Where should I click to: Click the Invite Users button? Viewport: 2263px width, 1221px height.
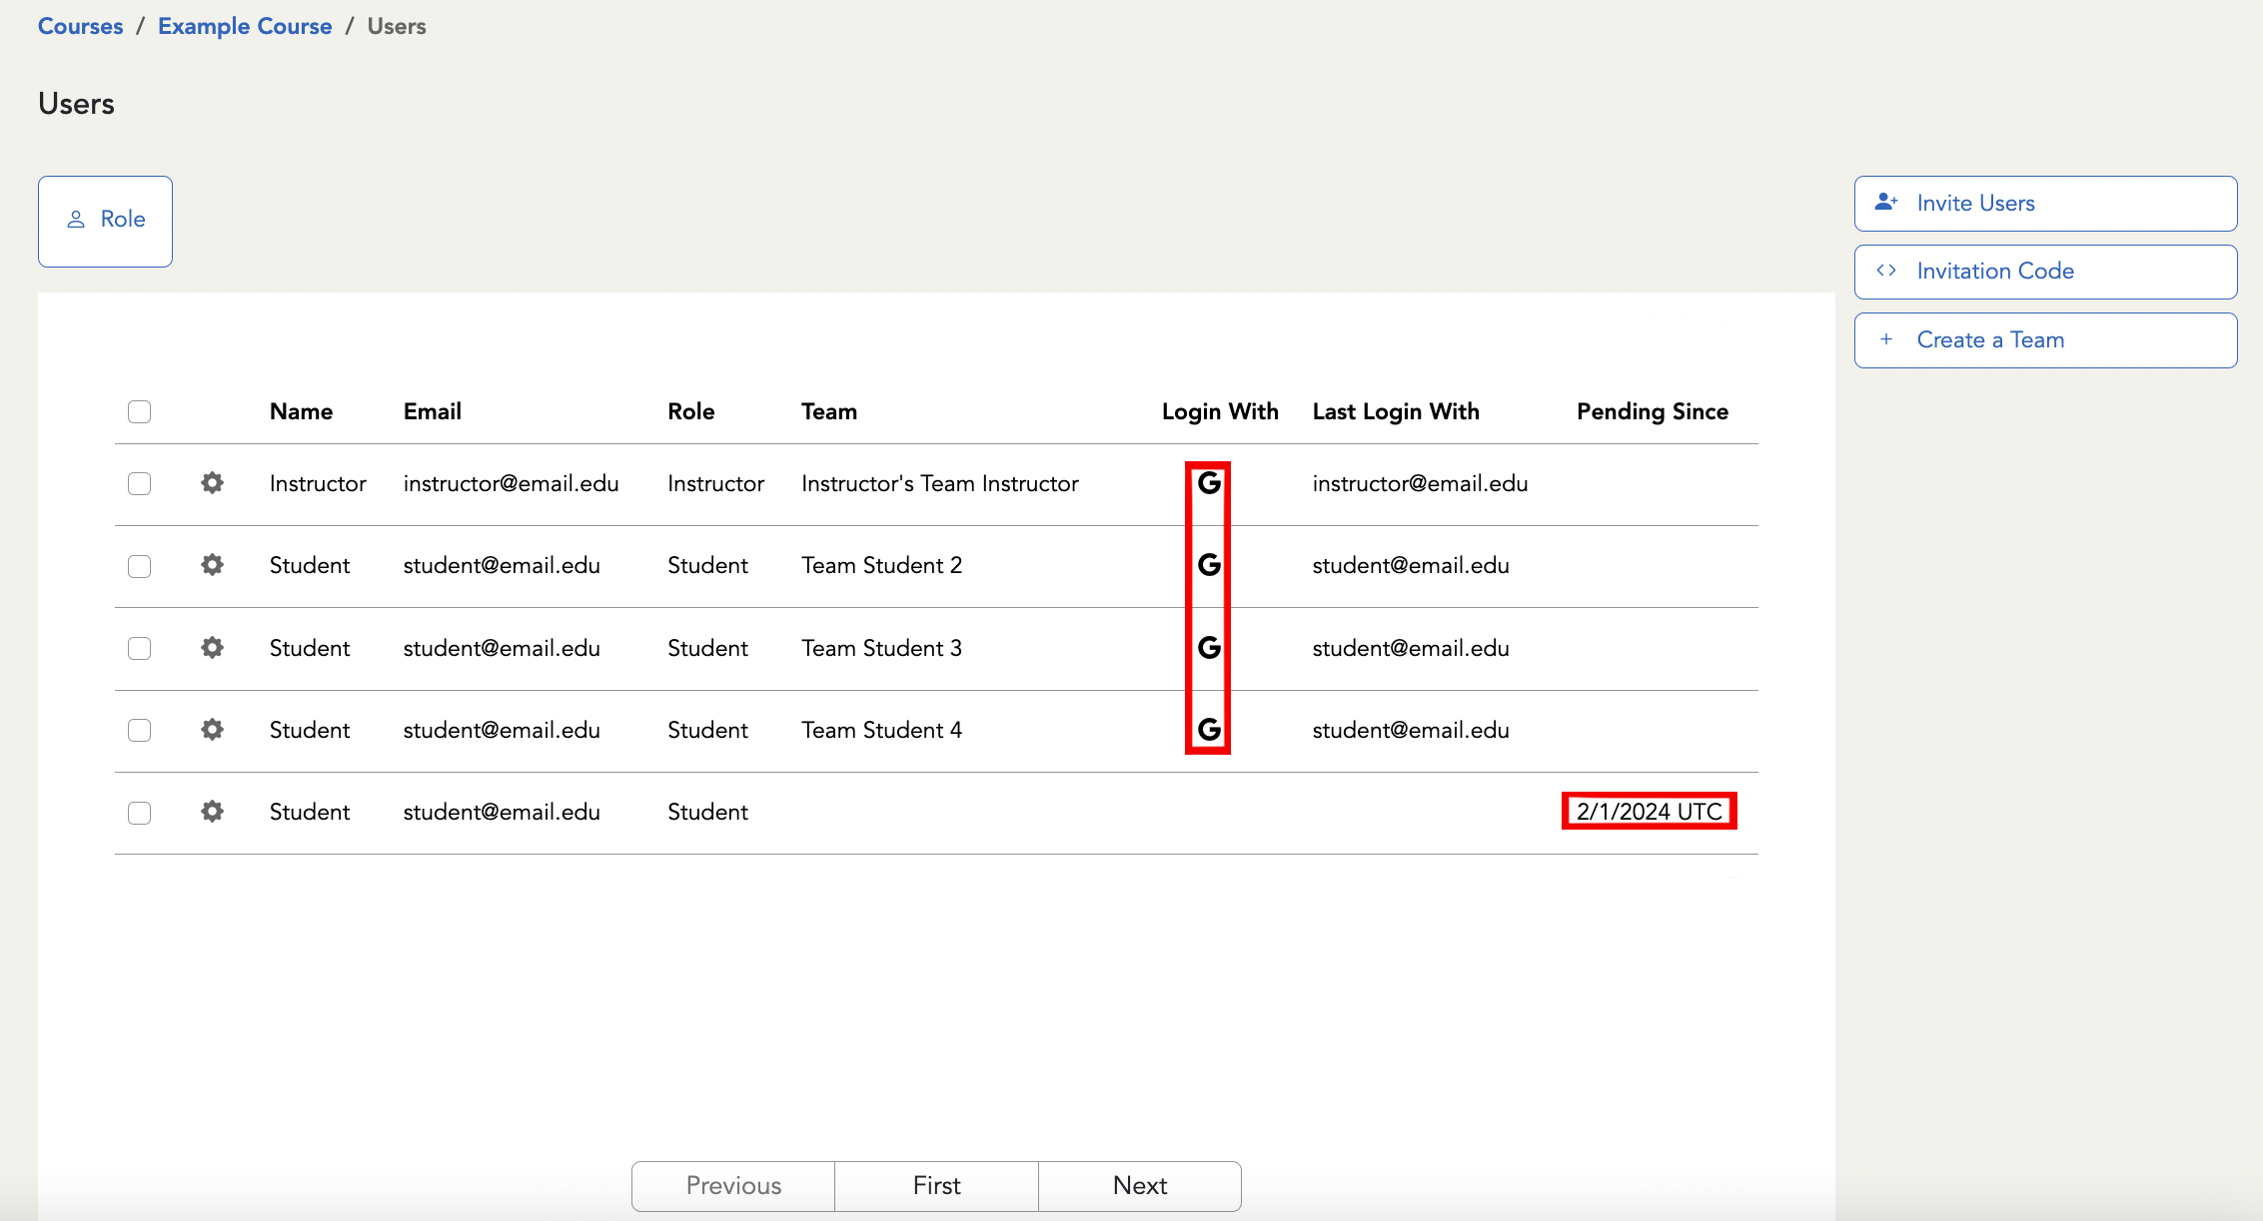2045,204
